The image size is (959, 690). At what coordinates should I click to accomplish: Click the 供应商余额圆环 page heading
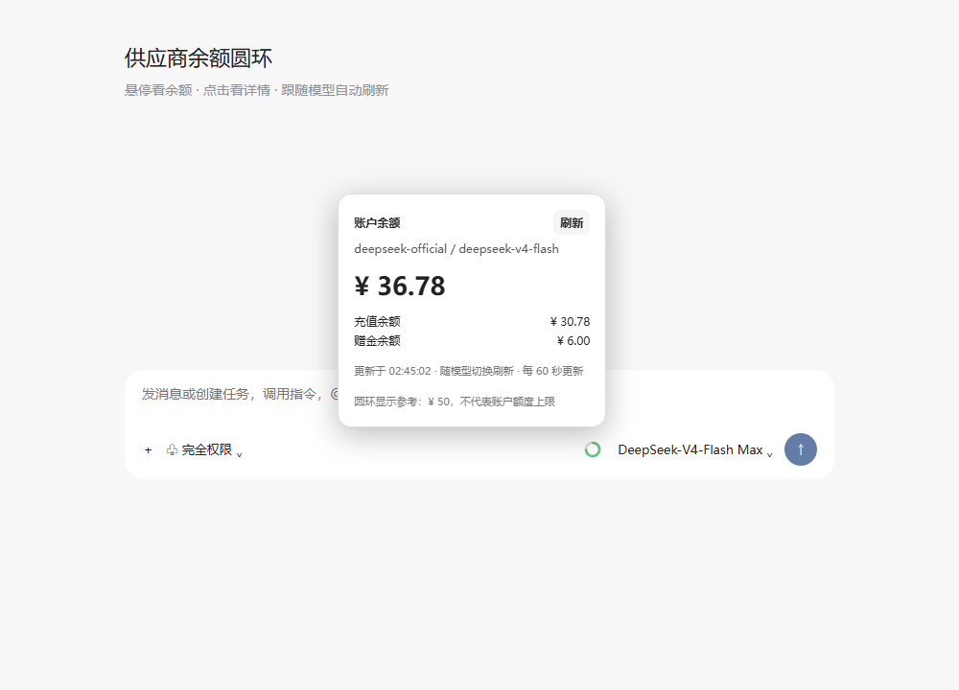point(199,58)
